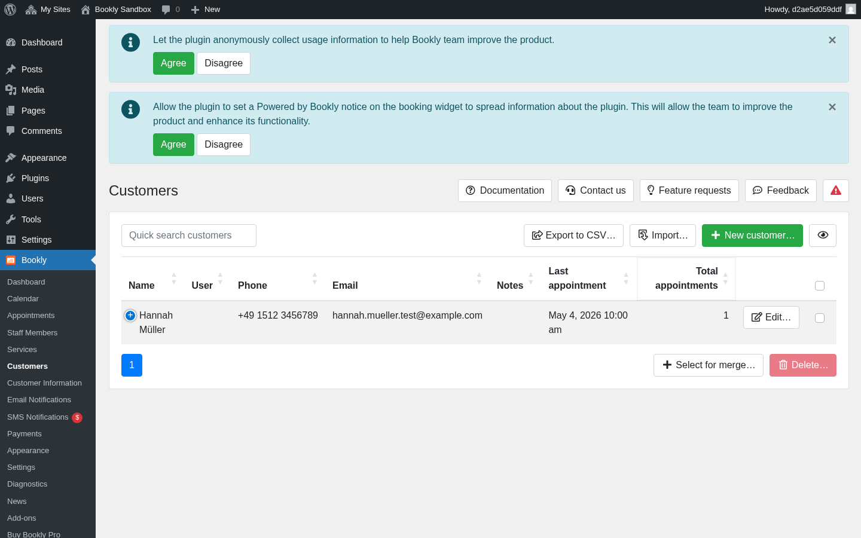Check Hannah Müller's row checkbox
This screenshot has height=538, width=861.
(x=820, y=318)
